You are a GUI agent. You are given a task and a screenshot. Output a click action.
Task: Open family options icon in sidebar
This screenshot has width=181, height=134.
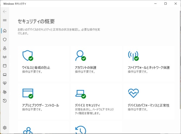click(5, 92)
